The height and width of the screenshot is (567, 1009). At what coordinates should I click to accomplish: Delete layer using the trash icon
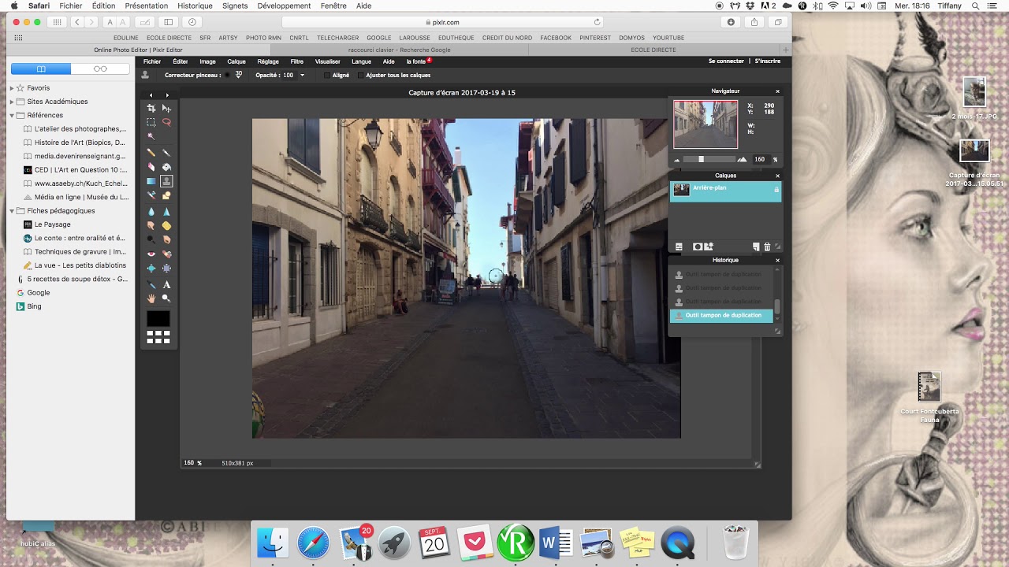(767, 247)
